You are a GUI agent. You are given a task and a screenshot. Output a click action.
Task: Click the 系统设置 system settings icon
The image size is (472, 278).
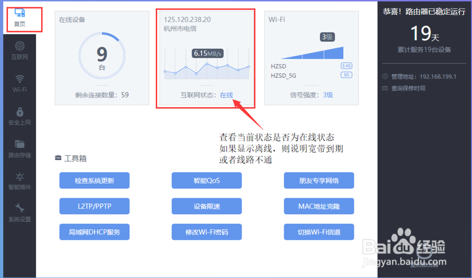[x=19, y=211]
